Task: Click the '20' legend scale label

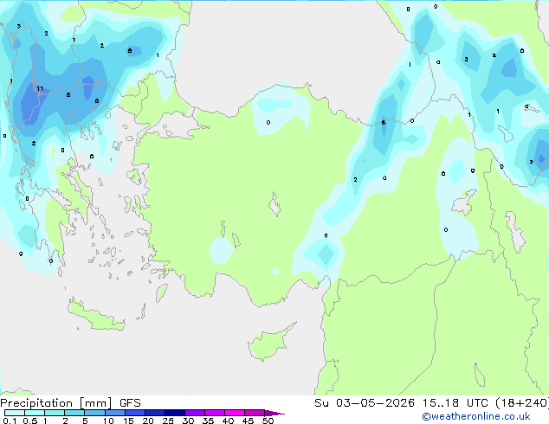Action: pos(148,421)
